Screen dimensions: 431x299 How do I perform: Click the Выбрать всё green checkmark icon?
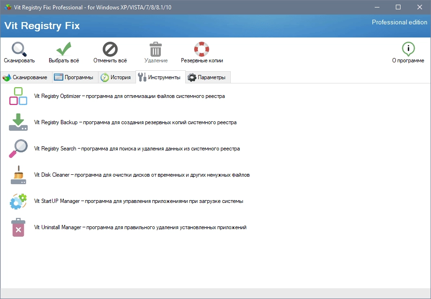tap(64, 49)
